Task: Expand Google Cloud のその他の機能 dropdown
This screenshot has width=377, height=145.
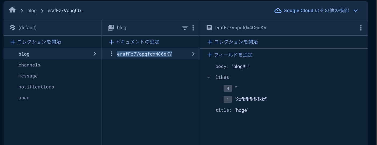Action: pyautogui.click(x=356, y=11)
